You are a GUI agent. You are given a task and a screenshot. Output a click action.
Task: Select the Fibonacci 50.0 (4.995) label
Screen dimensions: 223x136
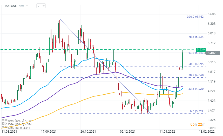(x=197, y=64)
